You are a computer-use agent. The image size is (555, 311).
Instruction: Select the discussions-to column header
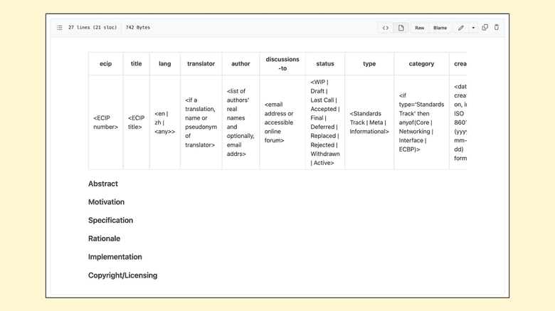(282, 64)
